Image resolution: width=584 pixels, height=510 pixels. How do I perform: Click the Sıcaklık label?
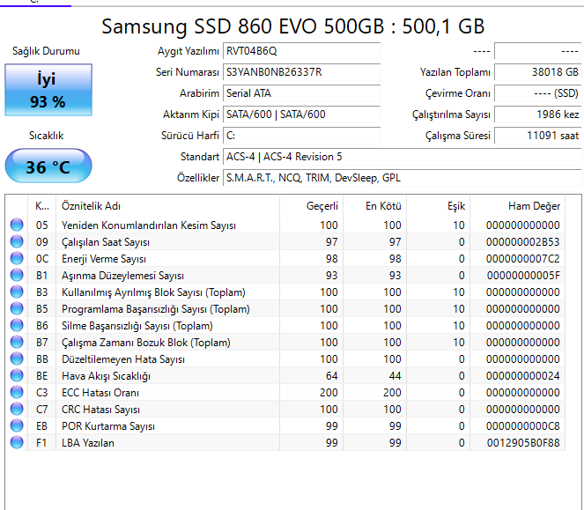[46, 136]
